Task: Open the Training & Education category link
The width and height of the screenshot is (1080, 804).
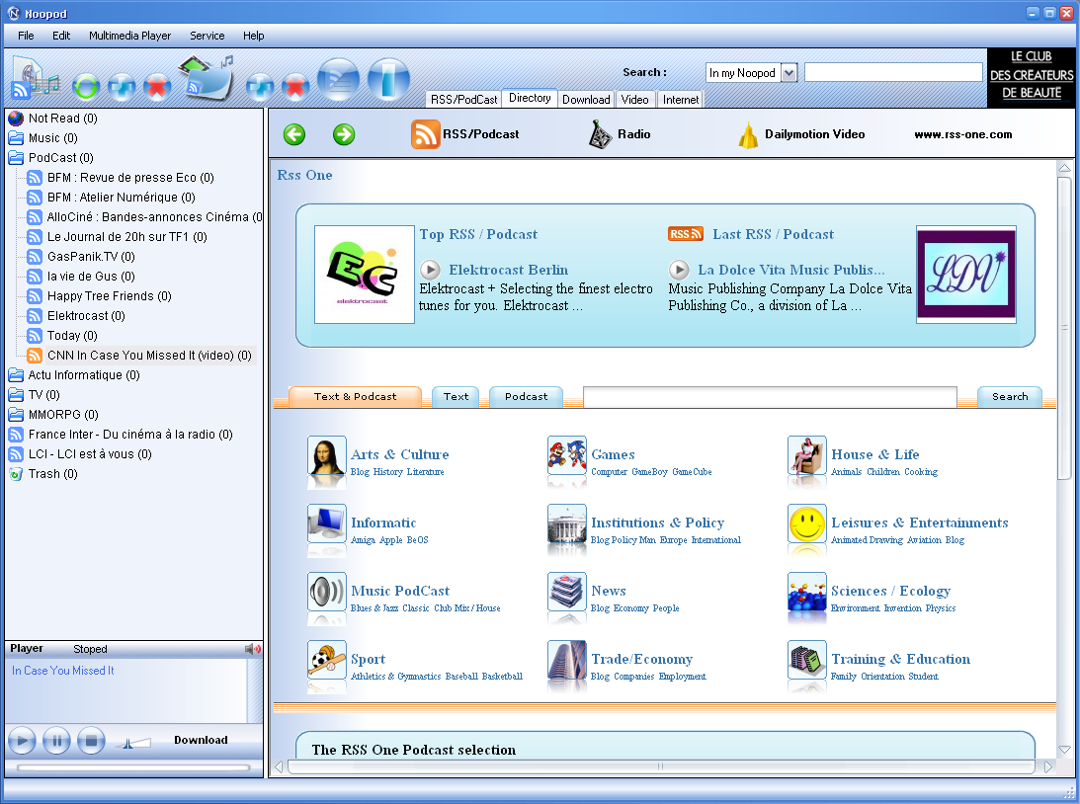Action: 900,660
